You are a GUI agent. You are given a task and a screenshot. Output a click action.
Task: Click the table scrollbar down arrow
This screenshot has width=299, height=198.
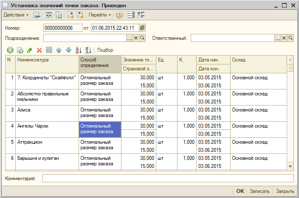pyautogui.click(x=291, y=167)
